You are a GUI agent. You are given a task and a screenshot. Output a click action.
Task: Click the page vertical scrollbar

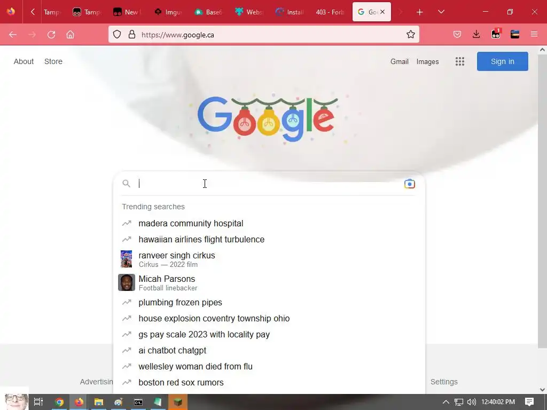[x=542, y=201]
